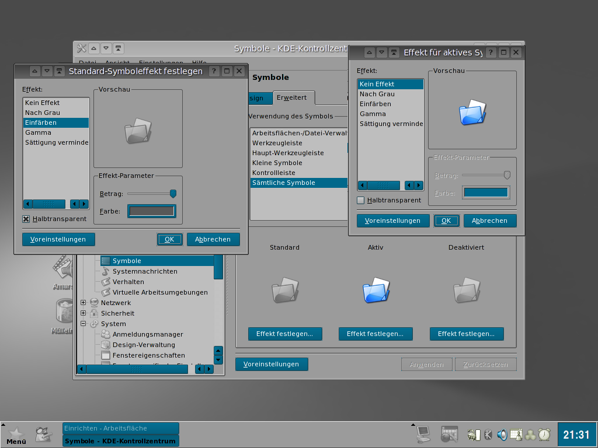Viewport: 598px width, 448px height.
Task: Click the blue Farbe swatch in Effekt für aktives dialog
Action: click(x=486, y=192)
